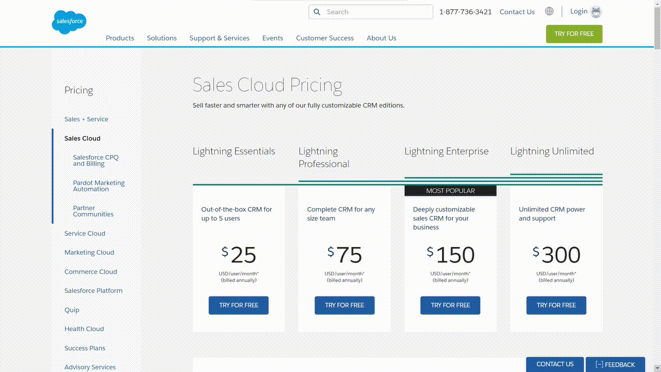661x372 pixels.
Task: Select Salesforce Platform in sidebar
Action: click(93, 291)
